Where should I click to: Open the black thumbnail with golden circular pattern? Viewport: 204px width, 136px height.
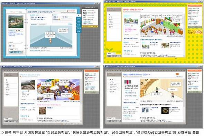(165, 110)
